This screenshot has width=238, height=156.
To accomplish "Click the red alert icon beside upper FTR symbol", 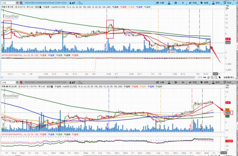I will (x=21, y=3).
